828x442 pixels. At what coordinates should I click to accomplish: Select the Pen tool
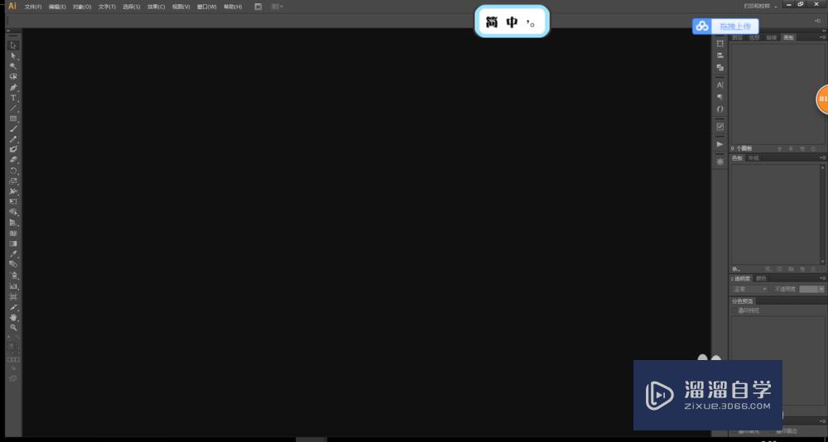click(14, 87)
